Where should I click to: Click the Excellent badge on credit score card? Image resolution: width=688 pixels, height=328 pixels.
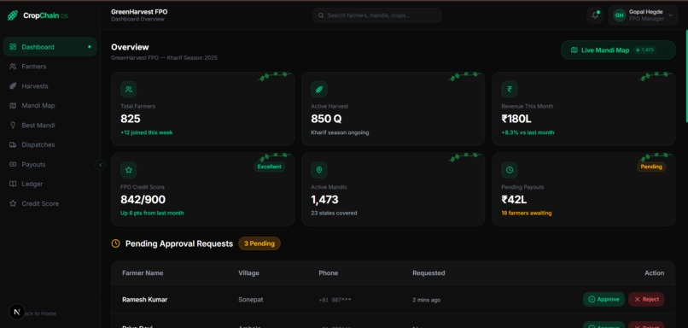click(270, 167)
